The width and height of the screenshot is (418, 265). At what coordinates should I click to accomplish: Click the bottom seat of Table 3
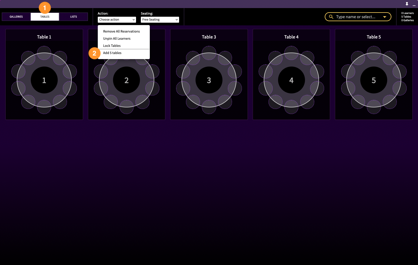tap(209, 107)
